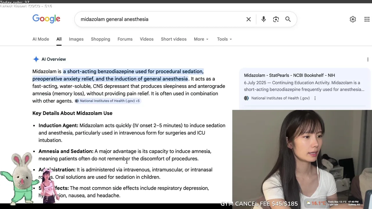Select the All results tab
The image size is (372, 209).
point(59,39)
